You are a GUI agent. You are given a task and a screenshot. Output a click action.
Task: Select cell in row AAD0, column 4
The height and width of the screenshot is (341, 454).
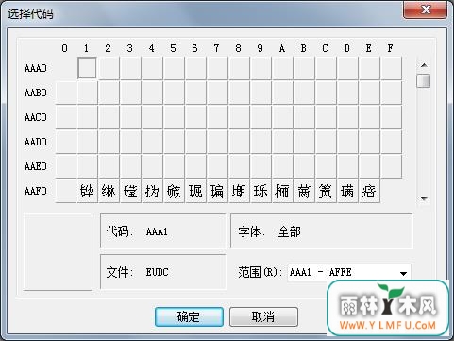[x=152, y=142]
